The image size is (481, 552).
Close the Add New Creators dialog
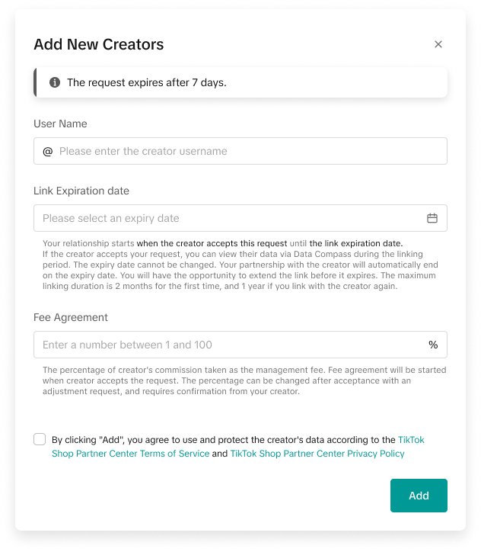(438, 44)
